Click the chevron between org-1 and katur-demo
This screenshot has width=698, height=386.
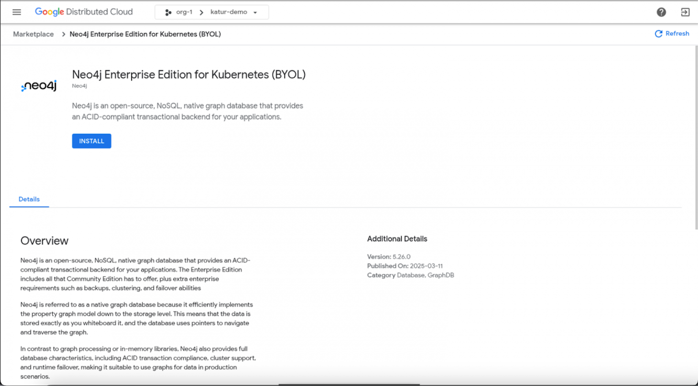point(201,12)
